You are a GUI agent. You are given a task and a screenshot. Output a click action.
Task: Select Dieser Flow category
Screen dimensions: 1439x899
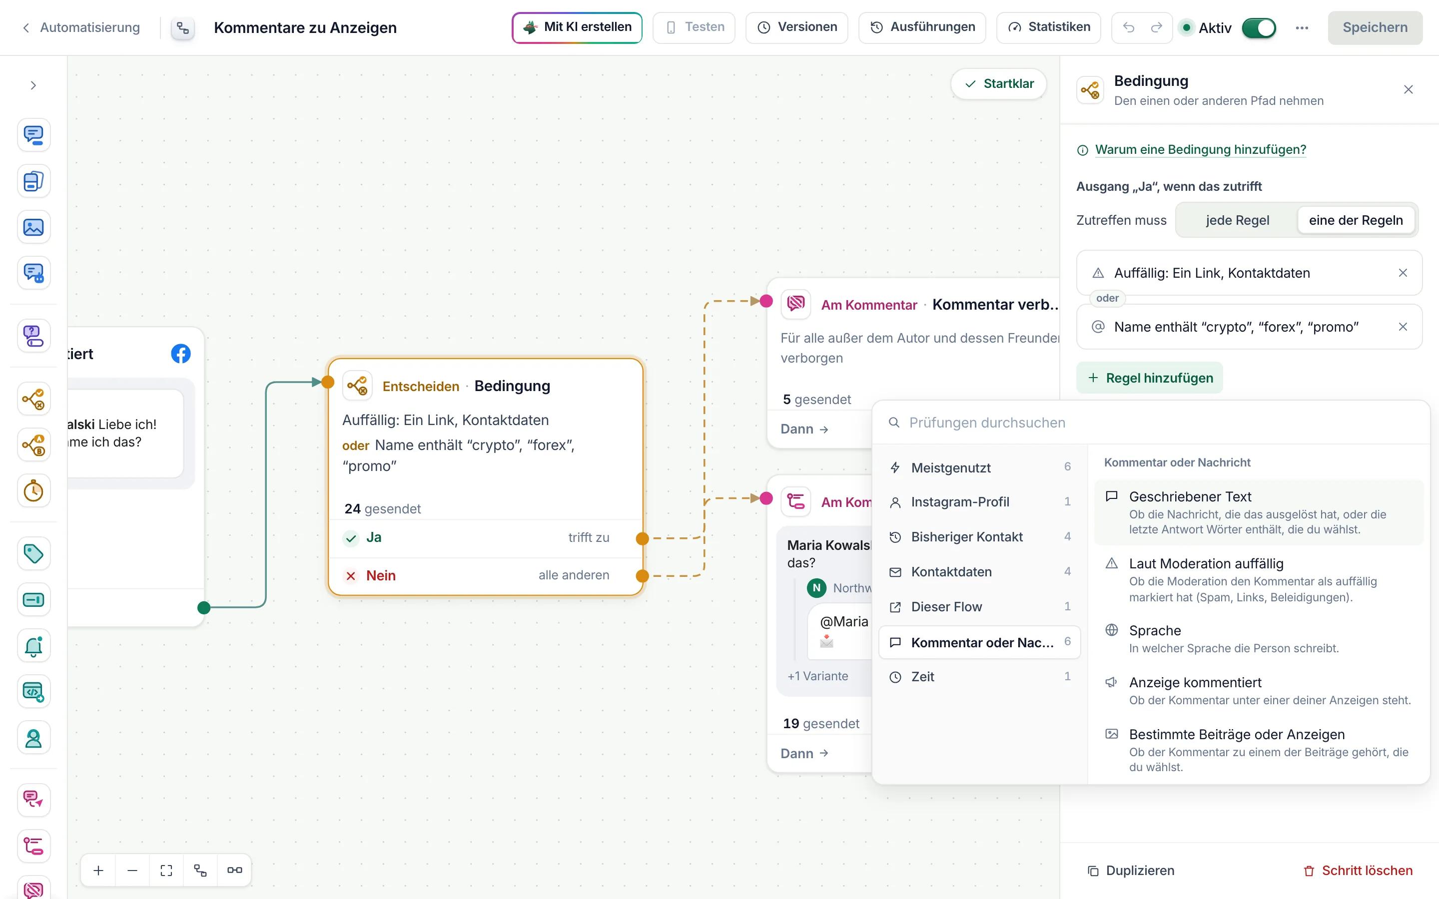tap(979, 607)
